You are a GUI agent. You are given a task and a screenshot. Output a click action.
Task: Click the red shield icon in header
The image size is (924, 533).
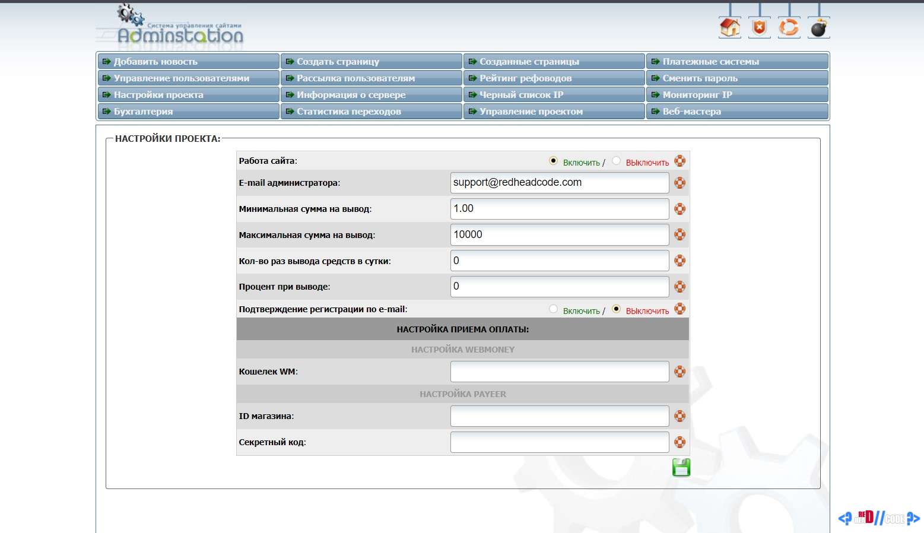tap(760, 27)
